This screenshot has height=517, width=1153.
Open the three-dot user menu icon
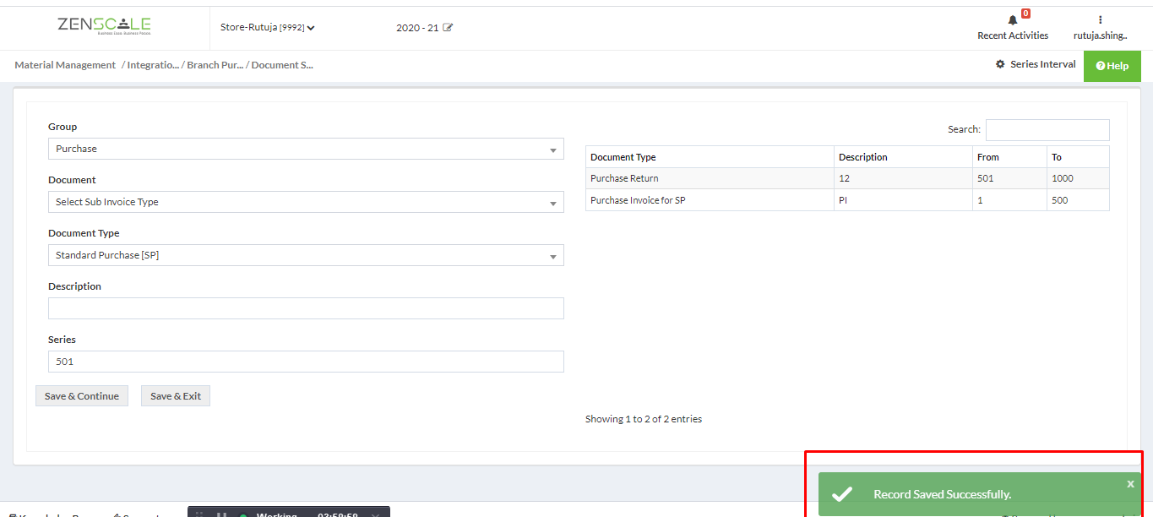coord(1100,19)
